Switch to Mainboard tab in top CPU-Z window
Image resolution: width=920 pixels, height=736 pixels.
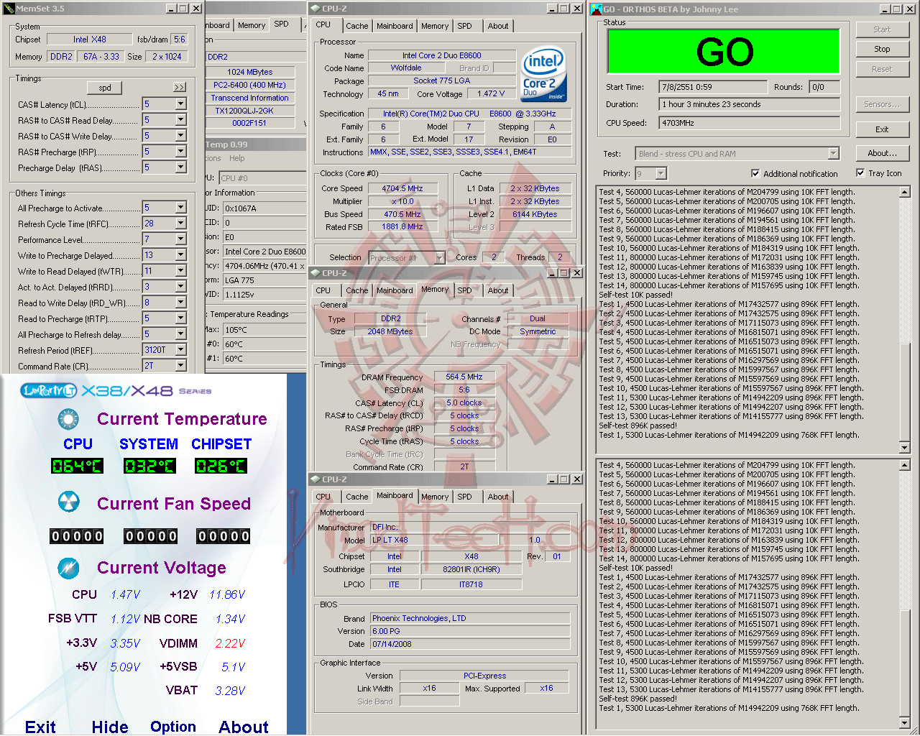coord(395,26)
